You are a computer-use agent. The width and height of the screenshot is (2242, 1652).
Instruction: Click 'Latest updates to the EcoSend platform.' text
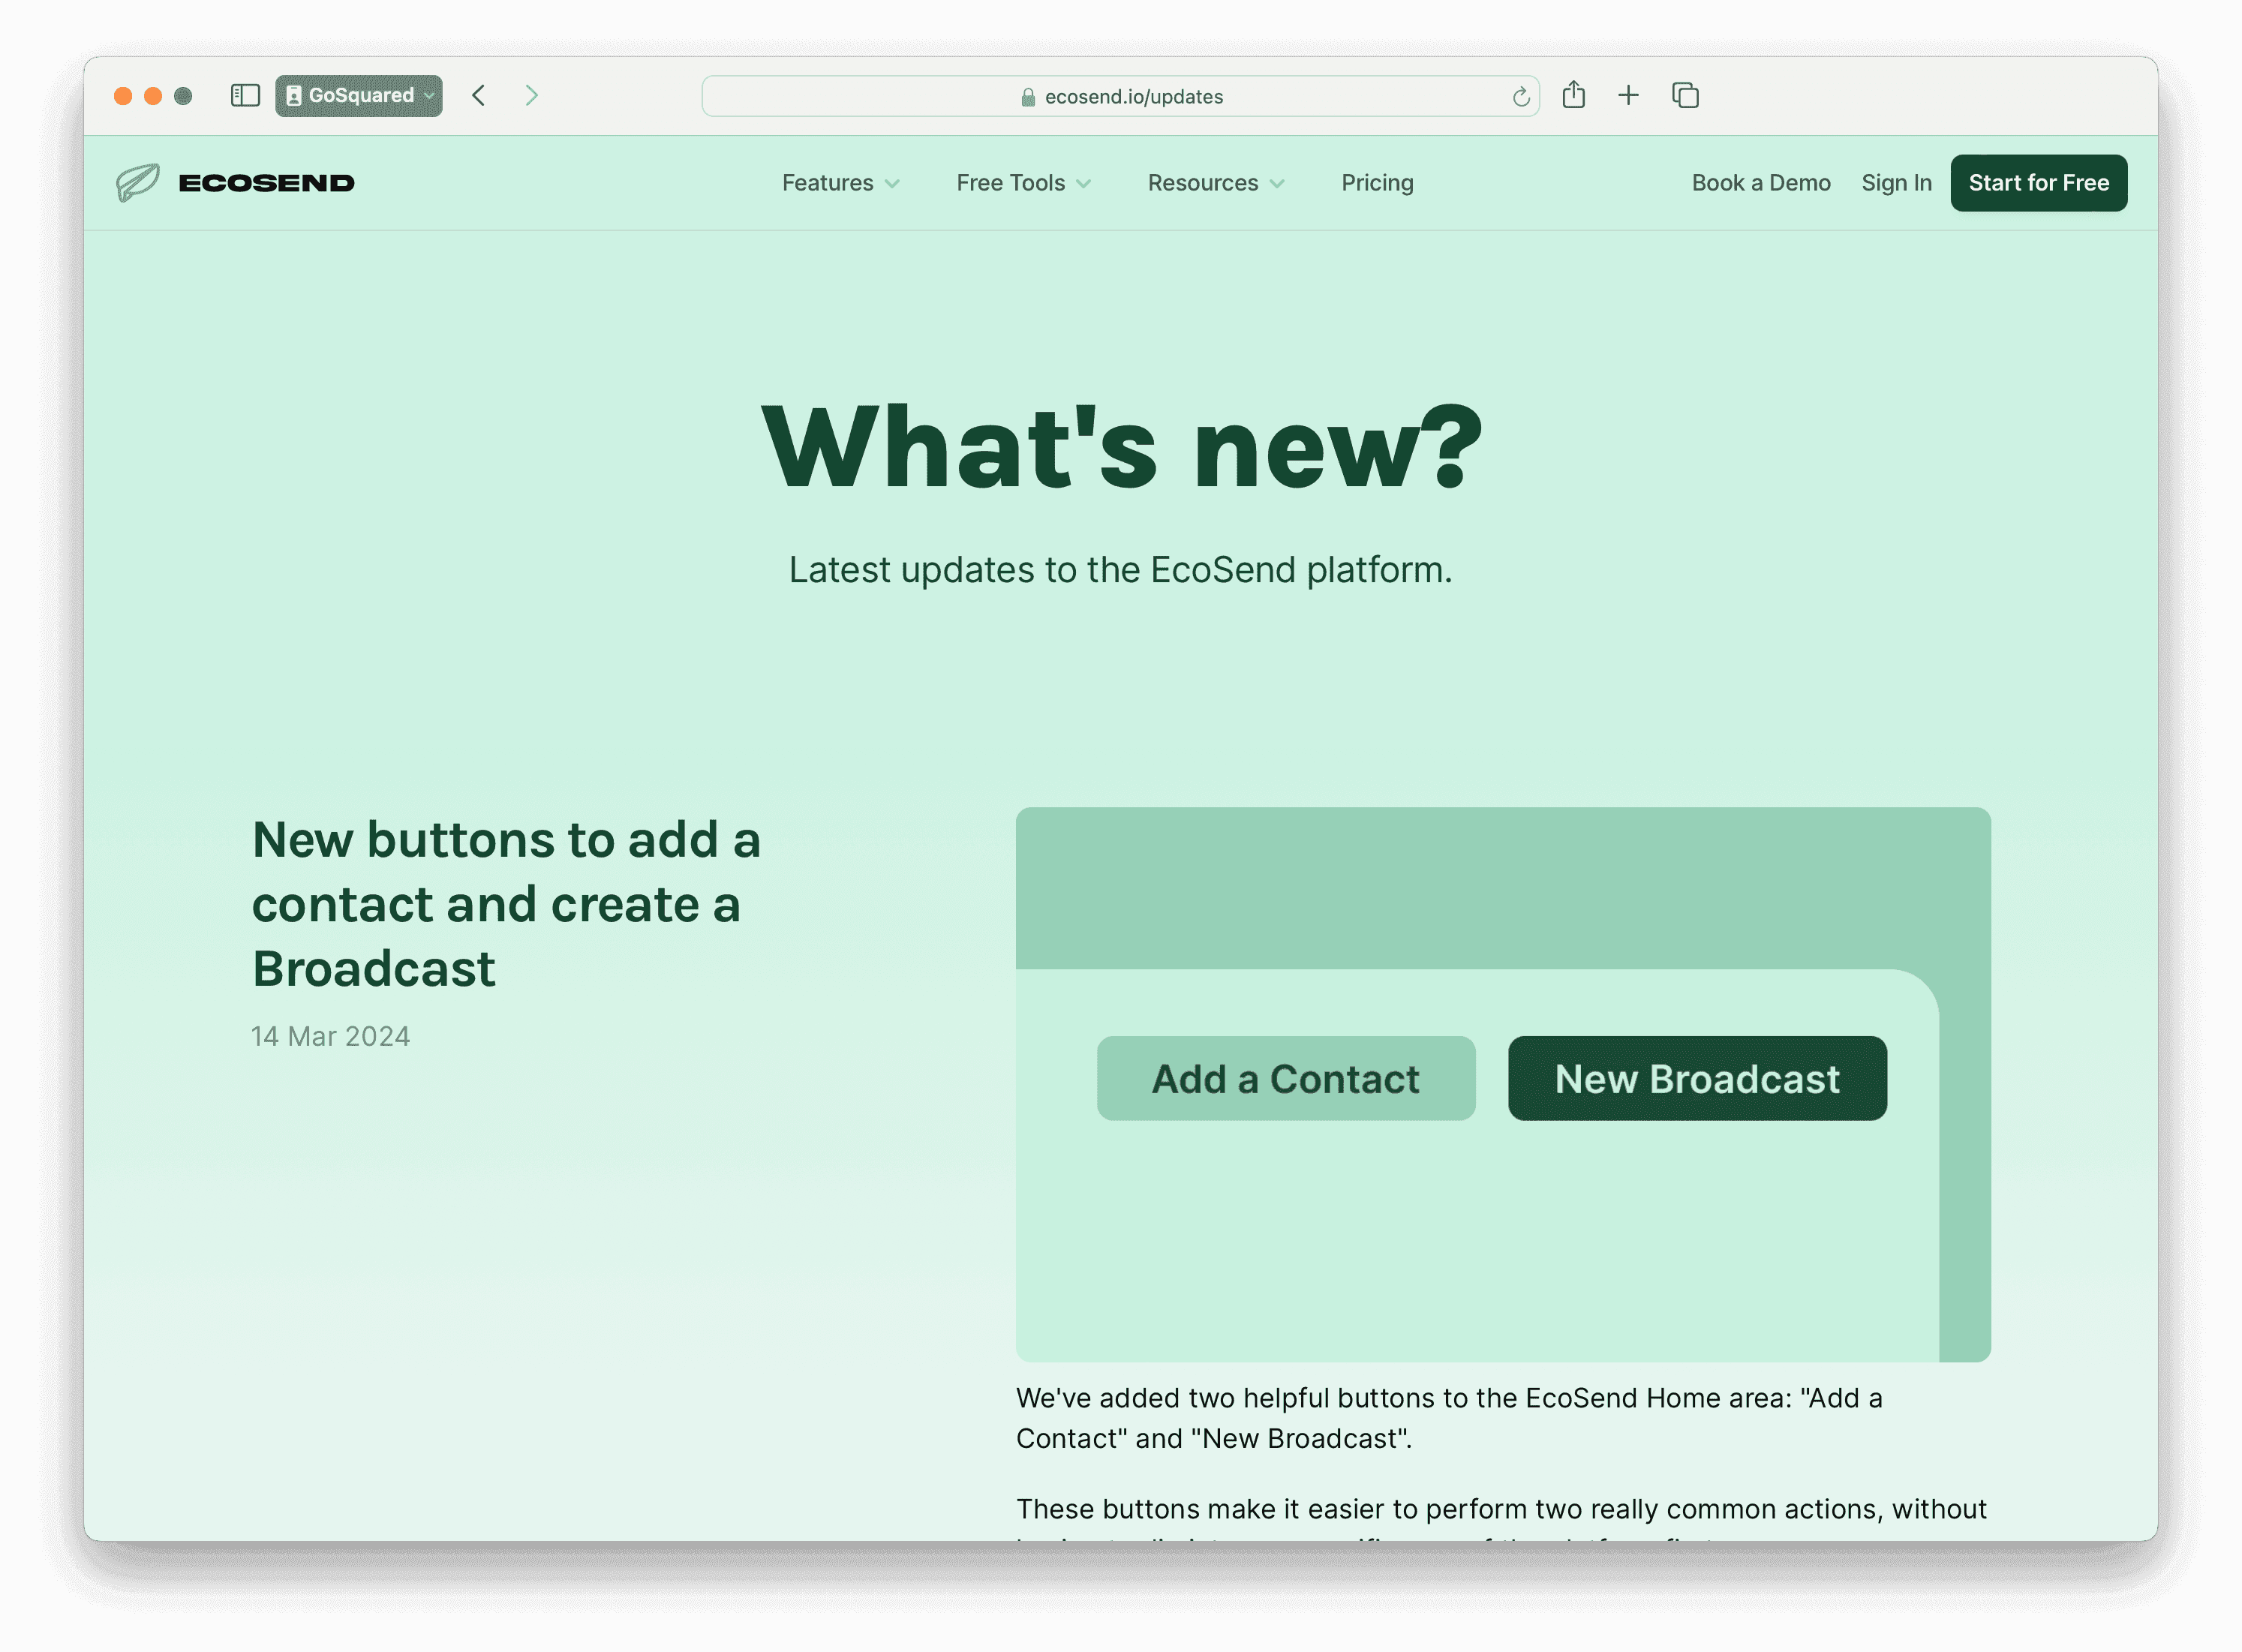[1120, 570]
